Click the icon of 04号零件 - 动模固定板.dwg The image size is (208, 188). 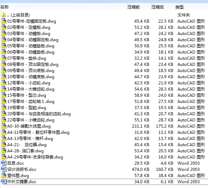tap(4, 40)
